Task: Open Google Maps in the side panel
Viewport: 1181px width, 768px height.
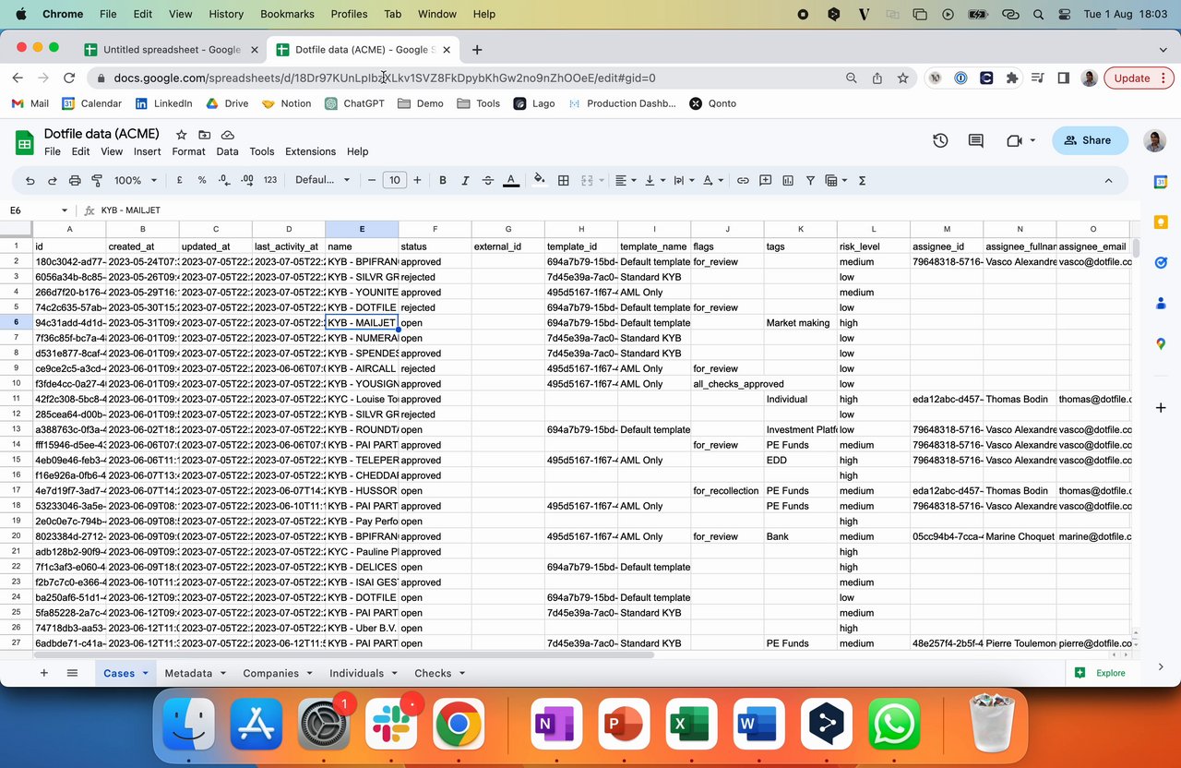Action: [1161, 344]
